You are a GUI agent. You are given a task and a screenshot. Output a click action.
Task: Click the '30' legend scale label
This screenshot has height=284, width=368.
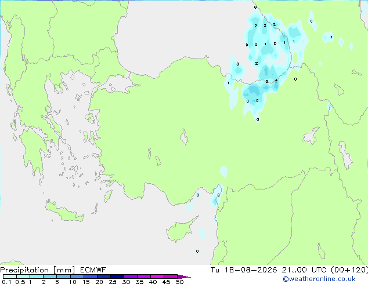pos(126,282)
